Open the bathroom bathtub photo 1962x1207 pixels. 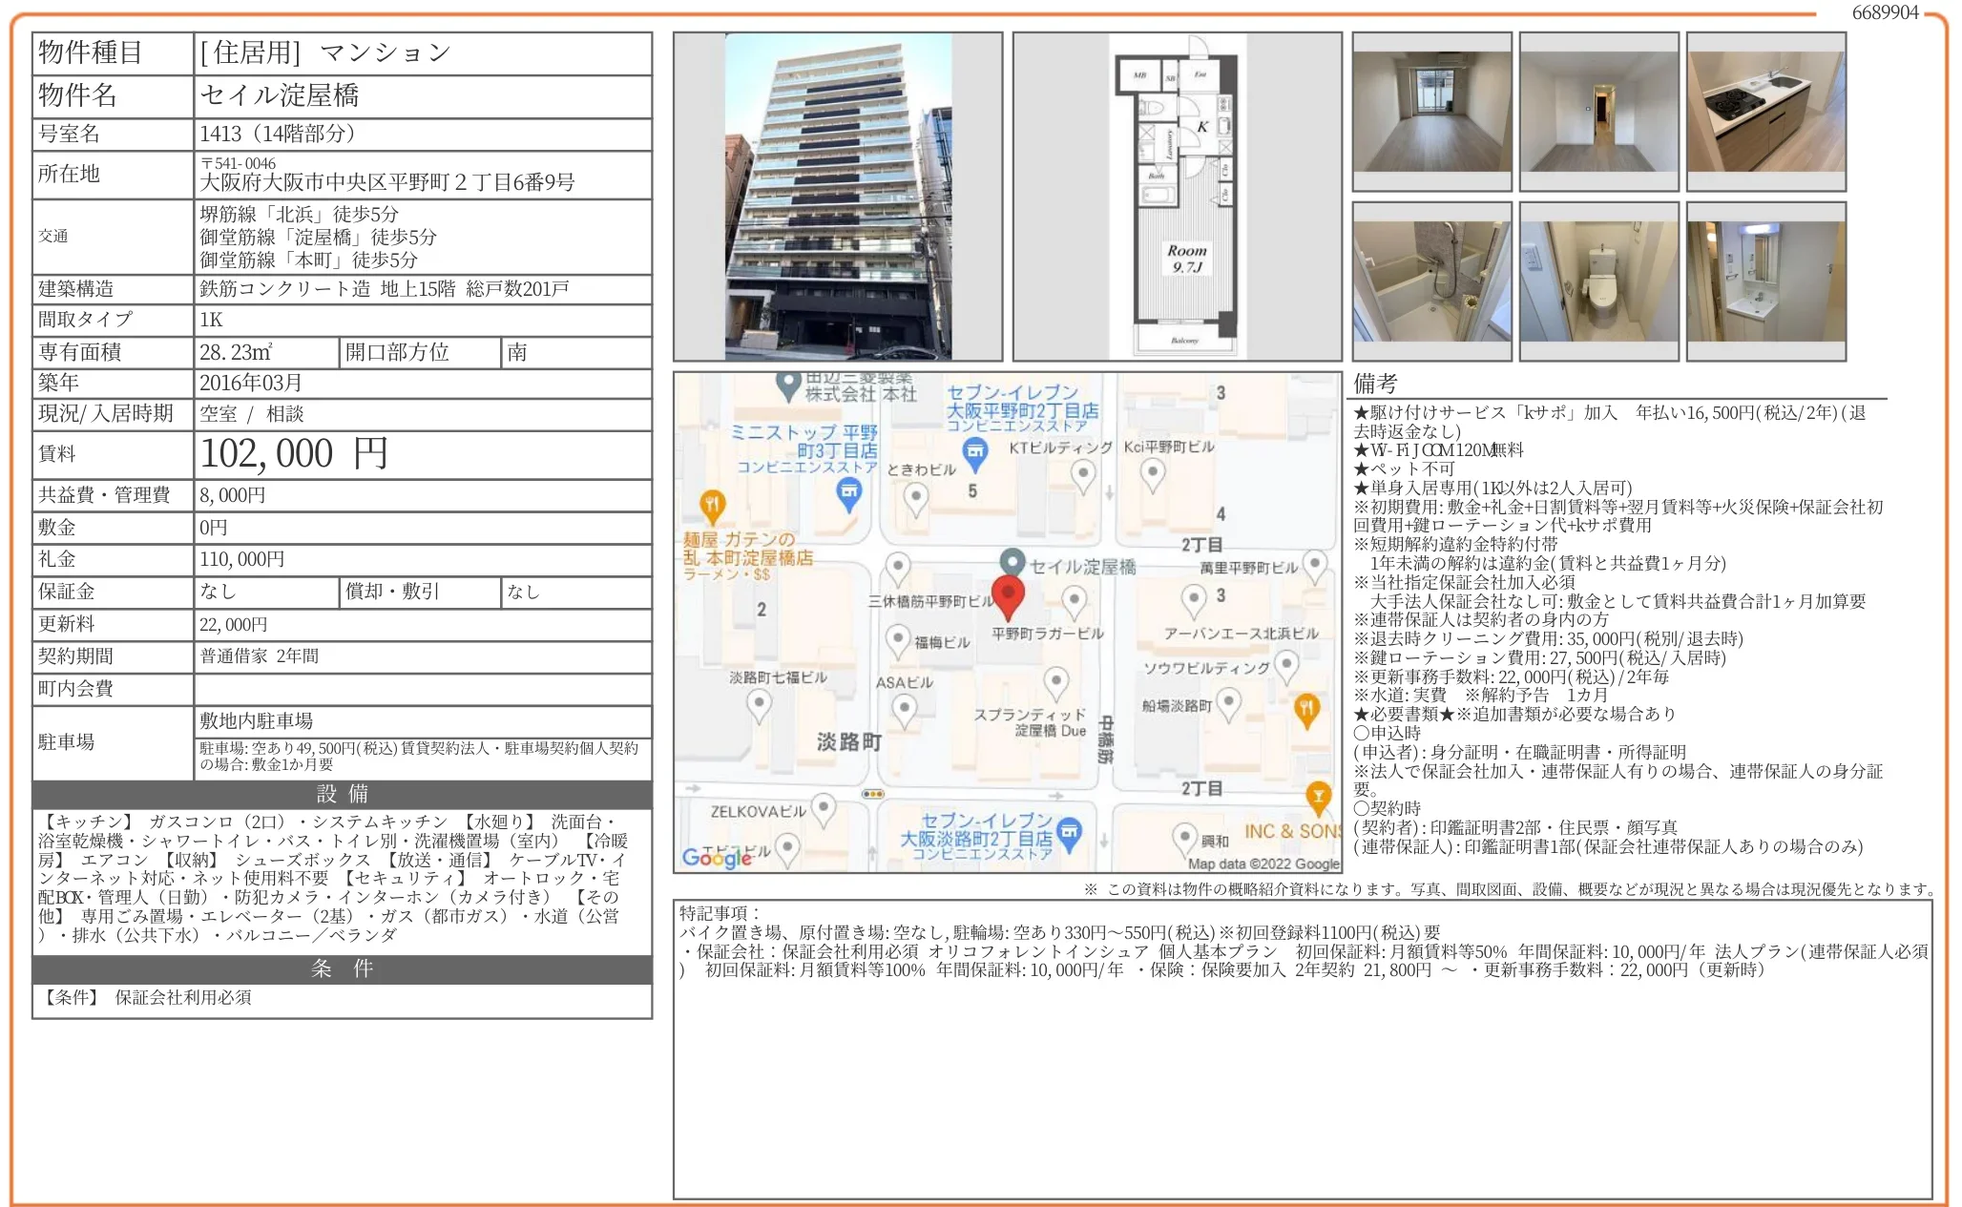pyautogui.click(x=1431, y=281)
